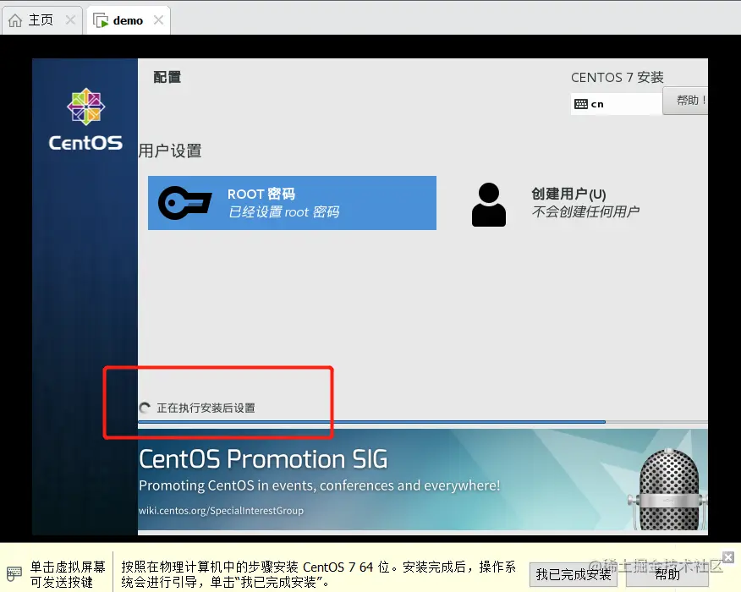The image size is (741, 592).
Task: Click the Promoting CentOS in events tagline
Action: pyautogui.click(x=320, y=485)
